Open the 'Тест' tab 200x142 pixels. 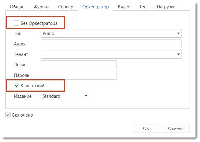point(144,7)
